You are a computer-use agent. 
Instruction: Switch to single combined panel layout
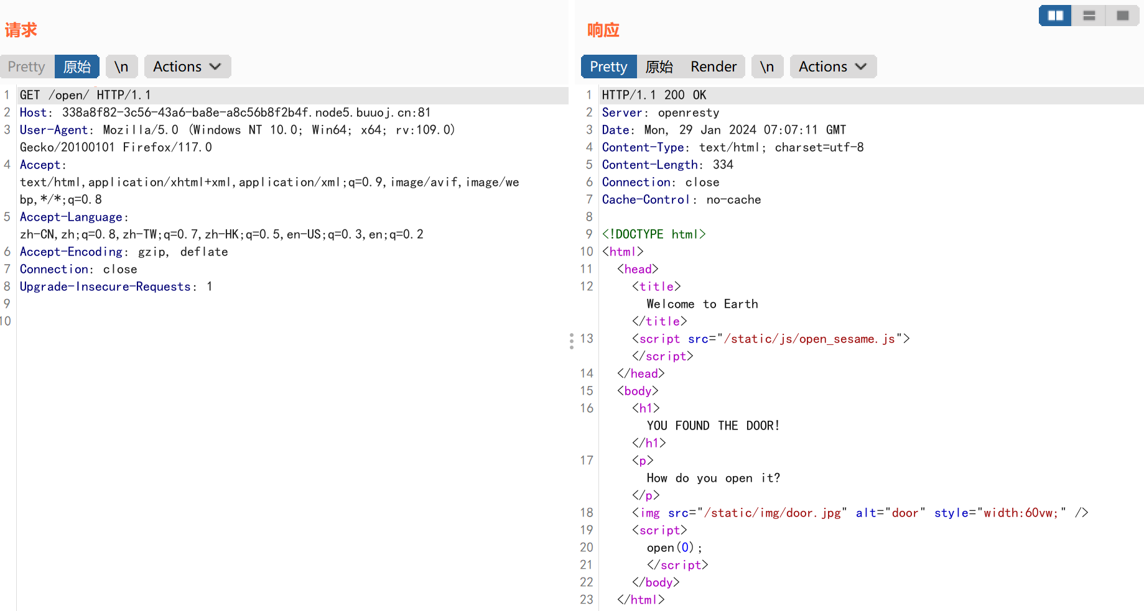1122,16
